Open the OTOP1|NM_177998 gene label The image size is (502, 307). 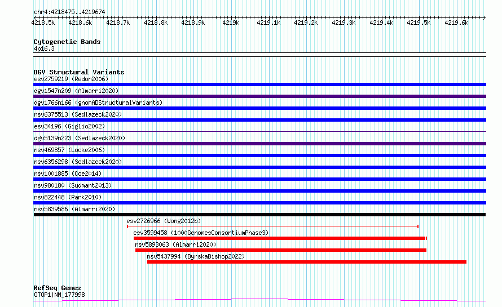click(60, 295)
